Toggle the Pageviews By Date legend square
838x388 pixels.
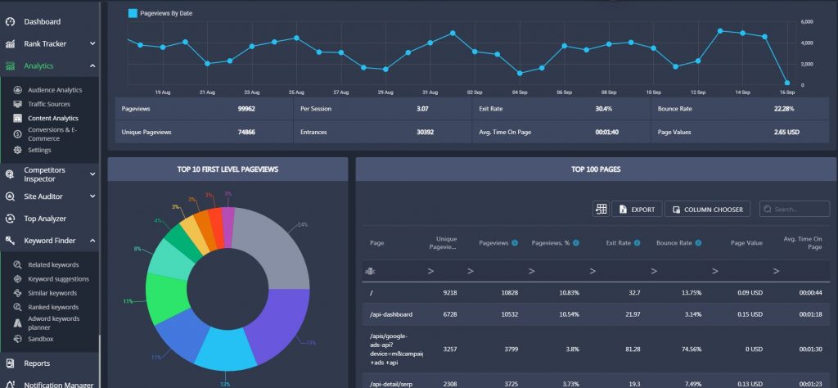click(x=133, y=13)
